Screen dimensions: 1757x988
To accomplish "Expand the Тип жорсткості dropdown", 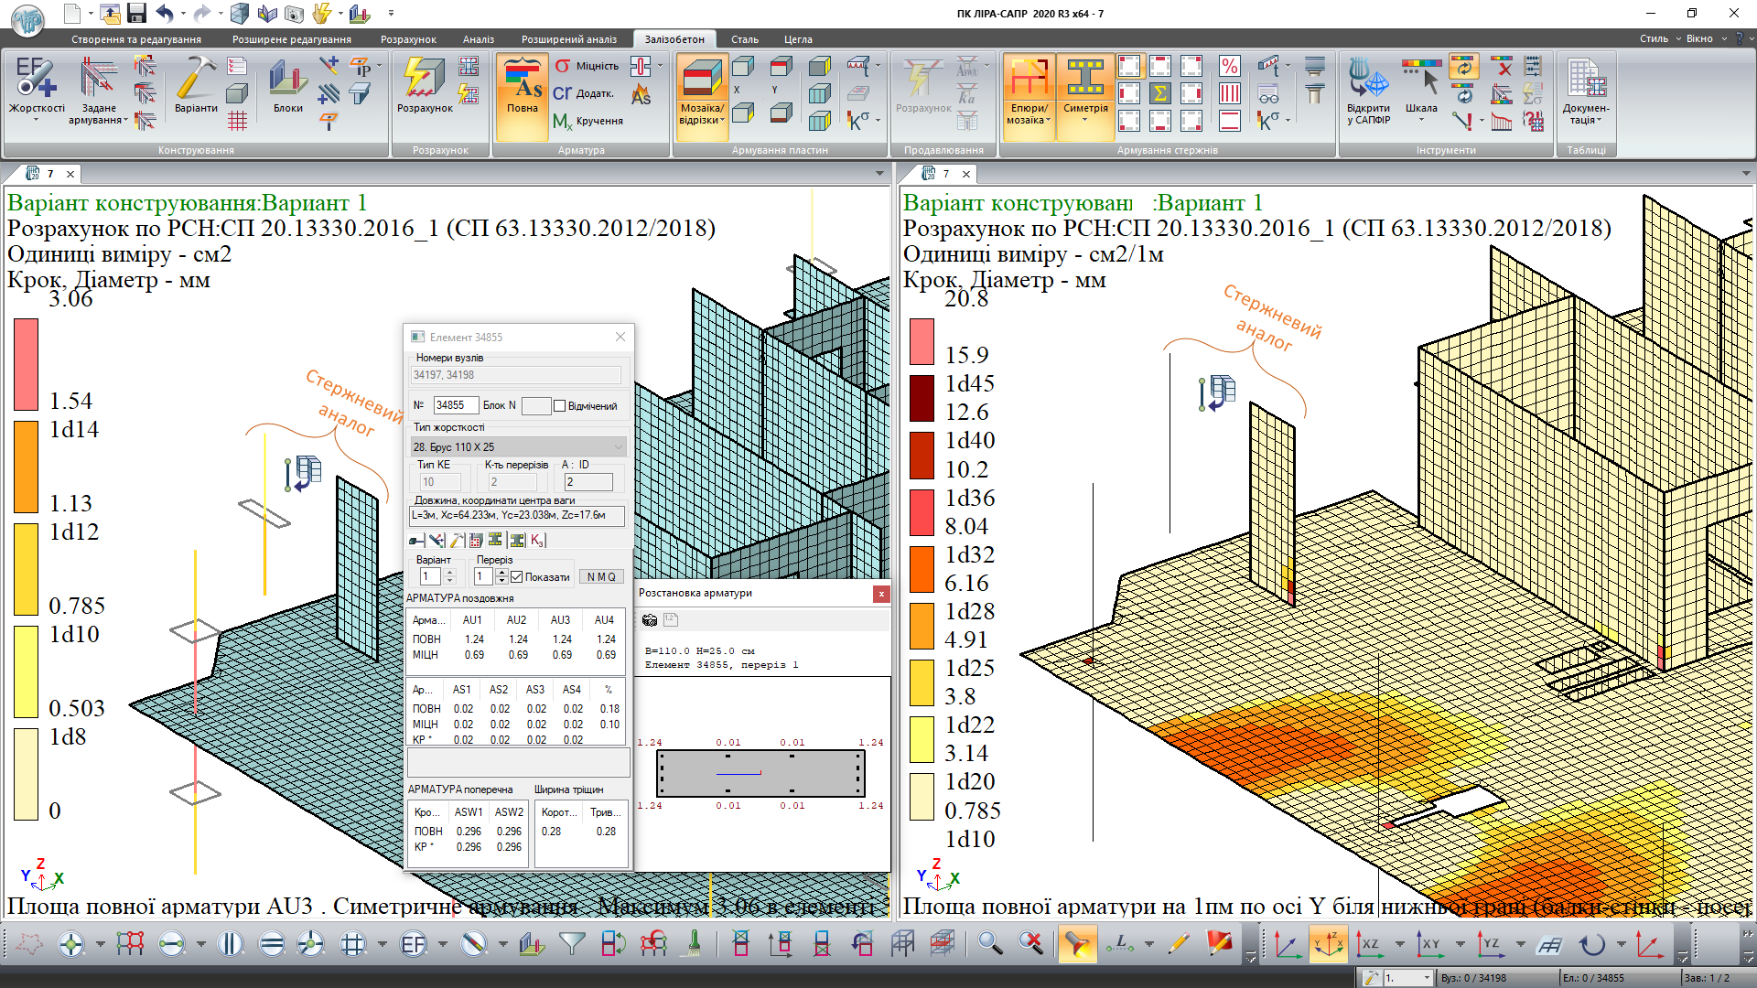I will click(x=618, y=447).
